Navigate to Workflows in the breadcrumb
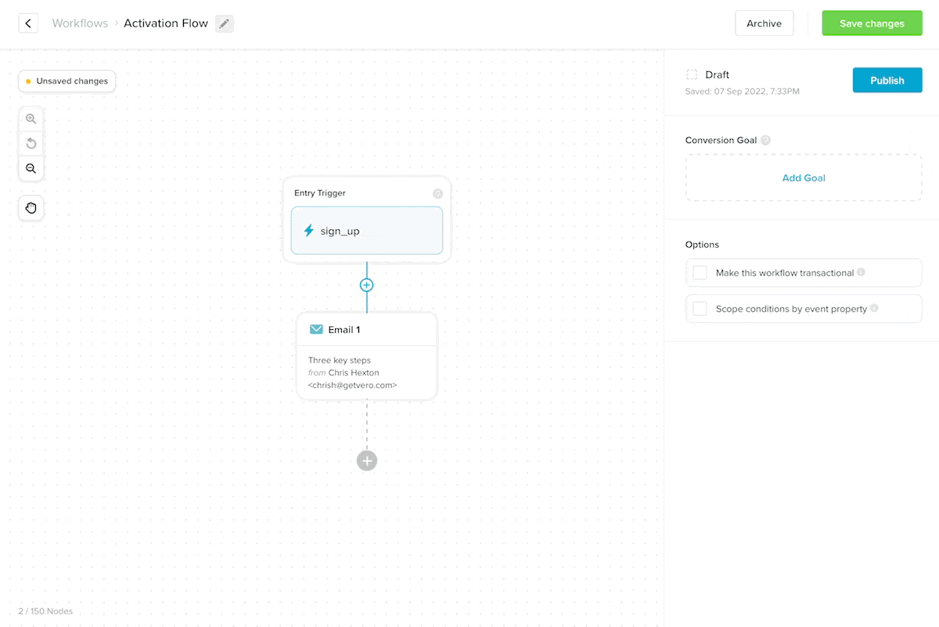The image size is (939, 627). coord(79,23)
